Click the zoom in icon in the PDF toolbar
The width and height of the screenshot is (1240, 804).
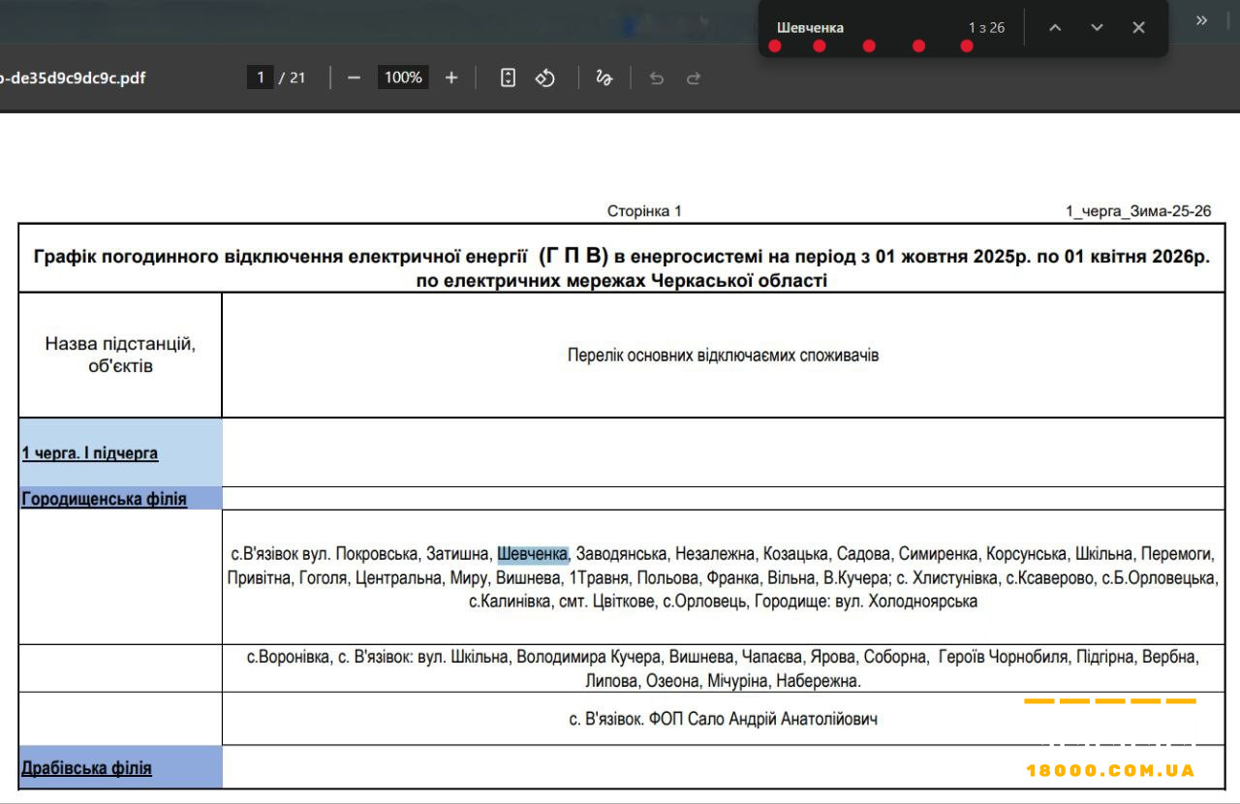click(x=450, y=77)
